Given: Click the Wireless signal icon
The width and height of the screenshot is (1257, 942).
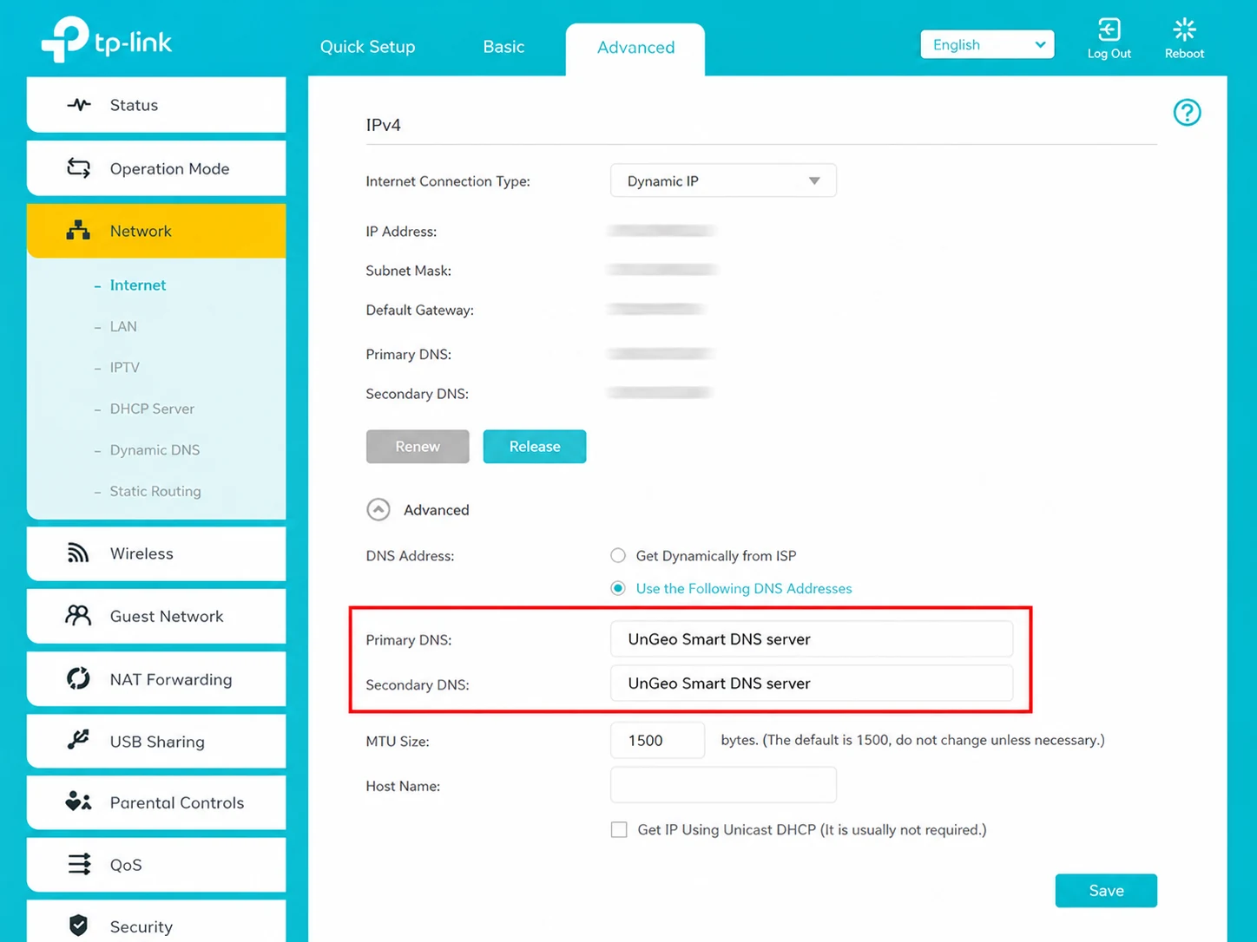Looking at the screenshot, I should [x=78, y=553].
